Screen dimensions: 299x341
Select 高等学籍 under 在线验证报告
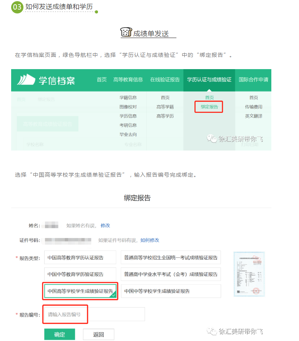pyautogui.click(x=165, y=107)
